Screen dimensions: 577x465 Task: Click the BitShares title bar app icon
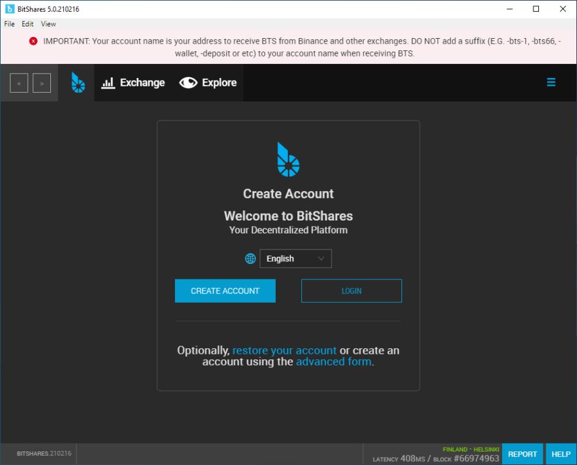point(10,9)
